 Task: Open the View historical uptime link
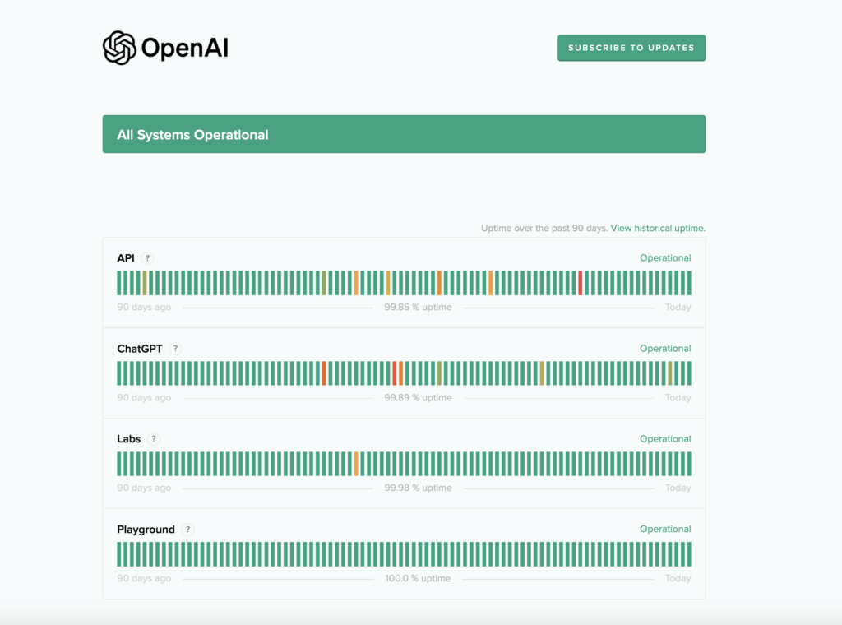(658, 228)
